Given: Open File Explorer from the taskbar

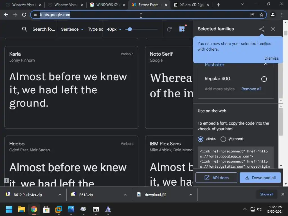Looking at the screenshot, I should tap(21, 209).
